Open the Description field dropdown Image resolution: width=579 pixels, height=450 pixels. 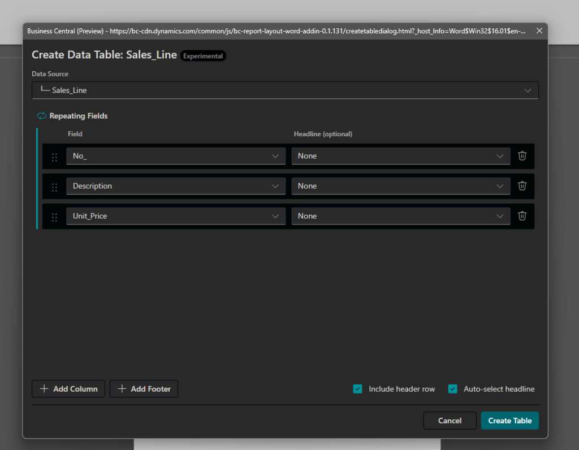pos(176,185)
